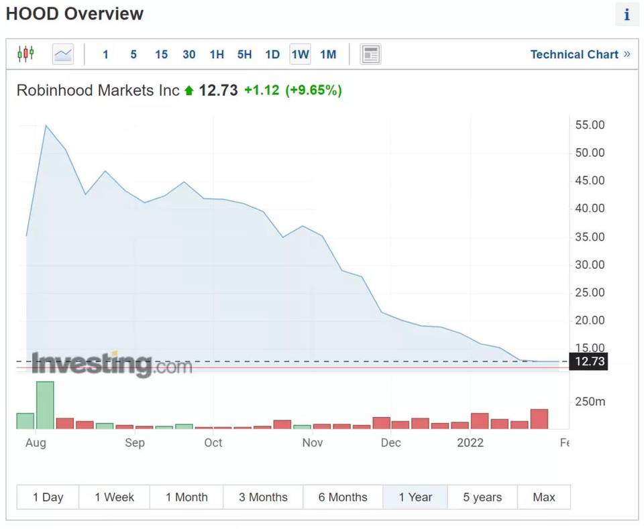
Task: Set chart interval to 1 minute
Action: point(105,54)
